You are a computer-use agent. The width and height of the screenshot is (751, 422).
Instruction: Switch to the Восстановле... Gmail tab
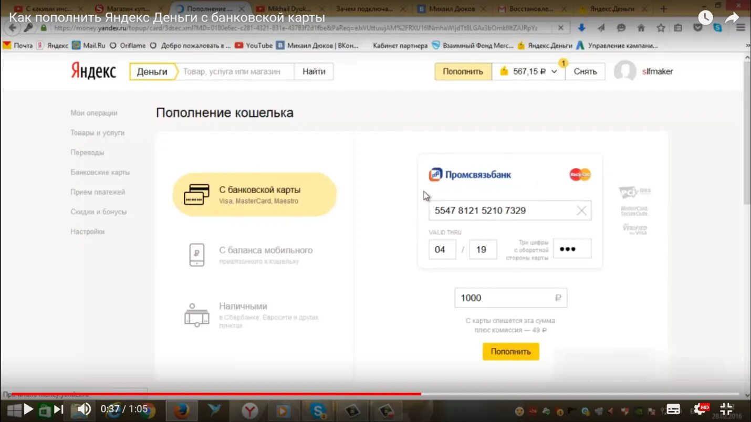pos(533,9)
